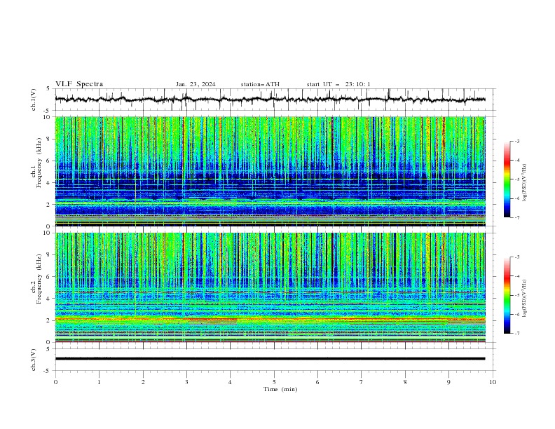This screenshot has height=429, width=555.
Task: Click the "10" tick on the time axis
Action: (493, 382)
